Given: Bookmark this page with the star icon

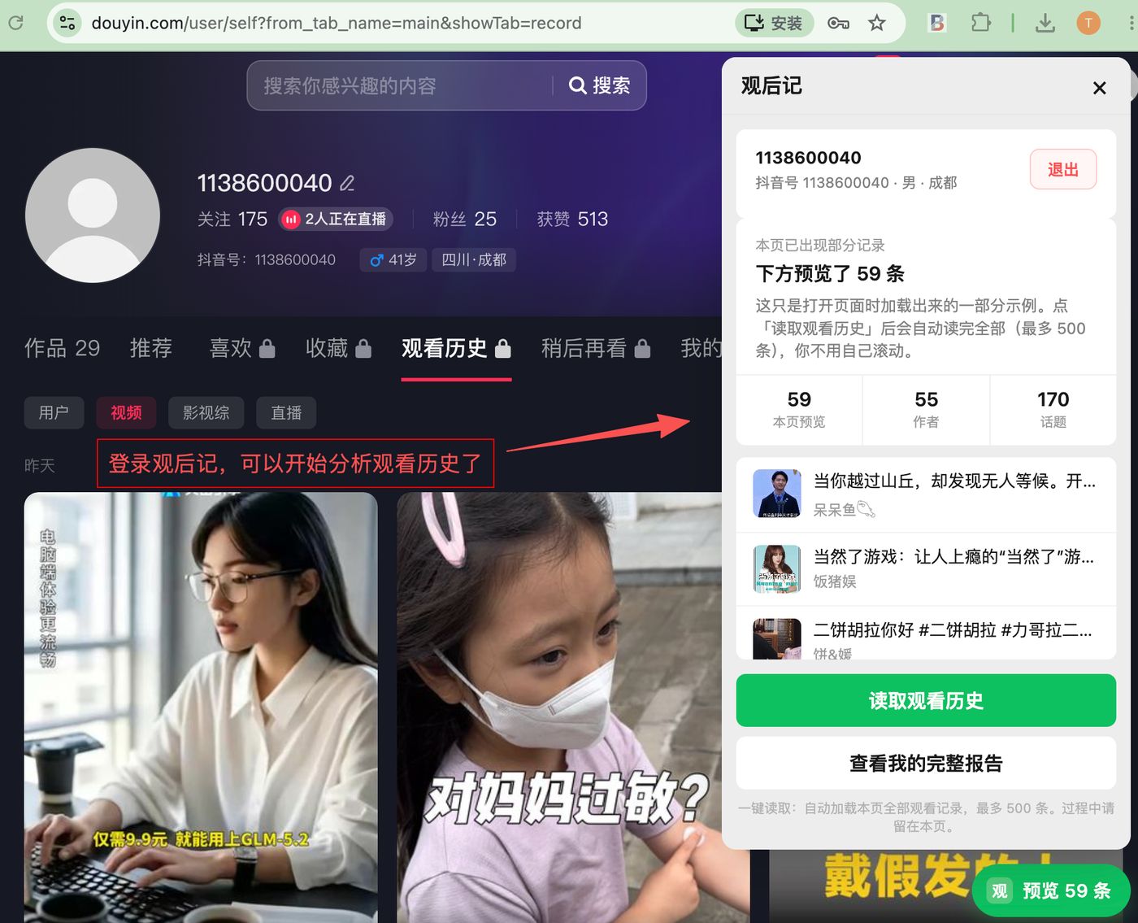Looking at the screenshot, I should [x=876, y=23].
